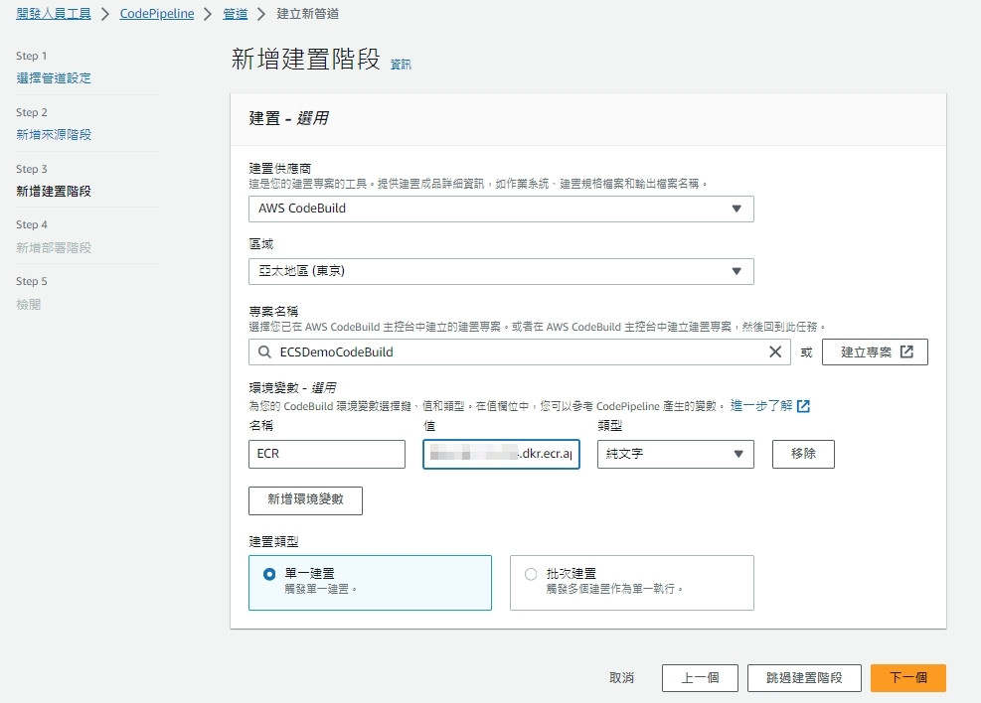The width and height of the screenshot is (981, 703).
Task: Click external link icon on 建立專案 button
Action: pyautogui.click(x=906, y=351)
